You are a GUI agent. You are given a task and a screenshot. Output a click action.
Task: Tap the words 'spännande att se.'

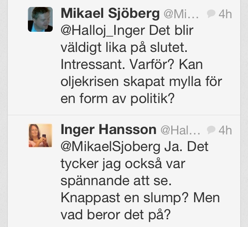pos(116,181)
